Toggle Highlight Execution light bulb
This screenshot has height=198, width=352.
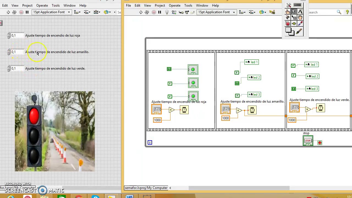(167, 12)
